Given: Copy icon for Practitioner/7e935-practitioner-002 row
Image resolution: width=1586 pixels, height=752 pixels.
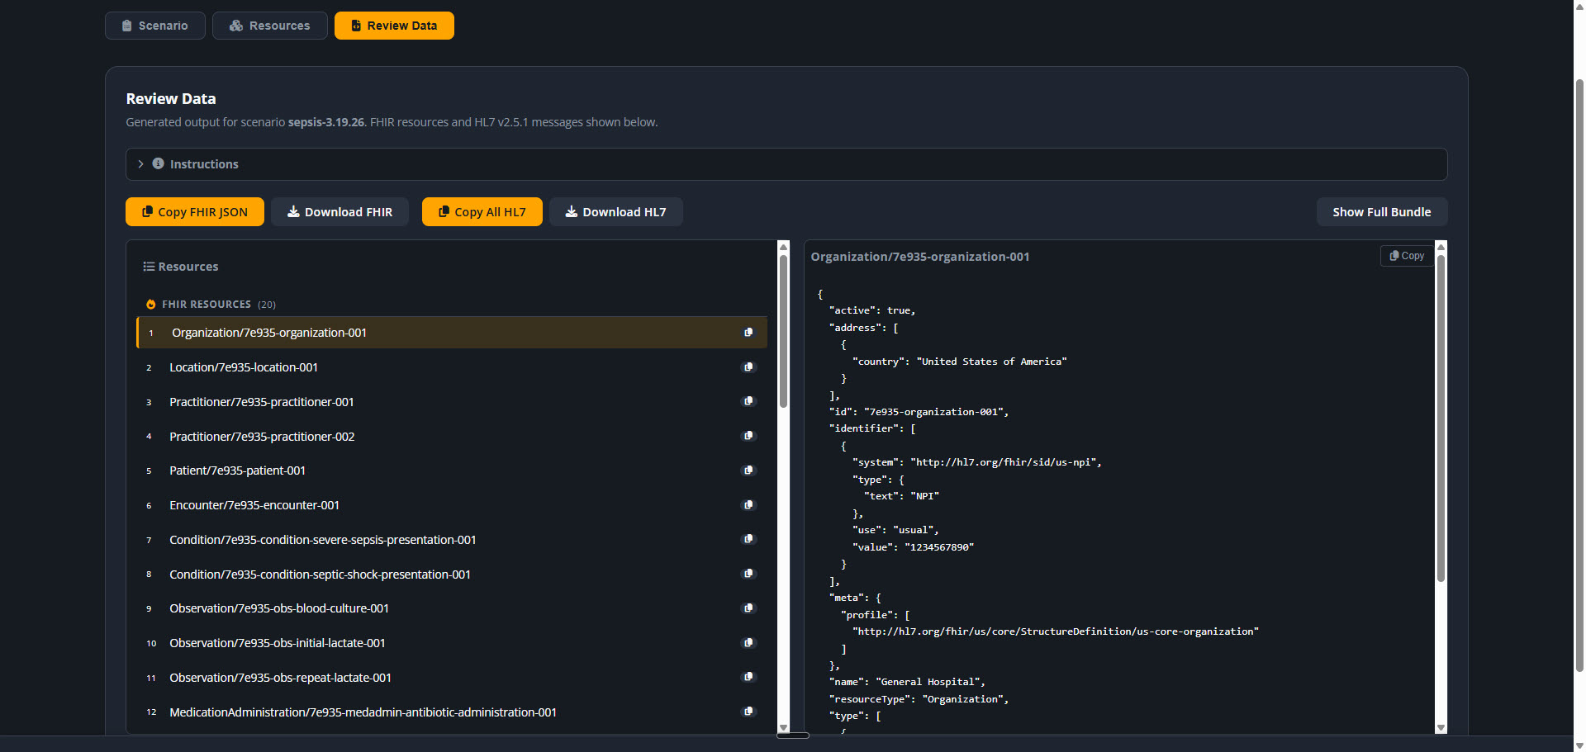Looking at the screenshot, I should 748,436.
